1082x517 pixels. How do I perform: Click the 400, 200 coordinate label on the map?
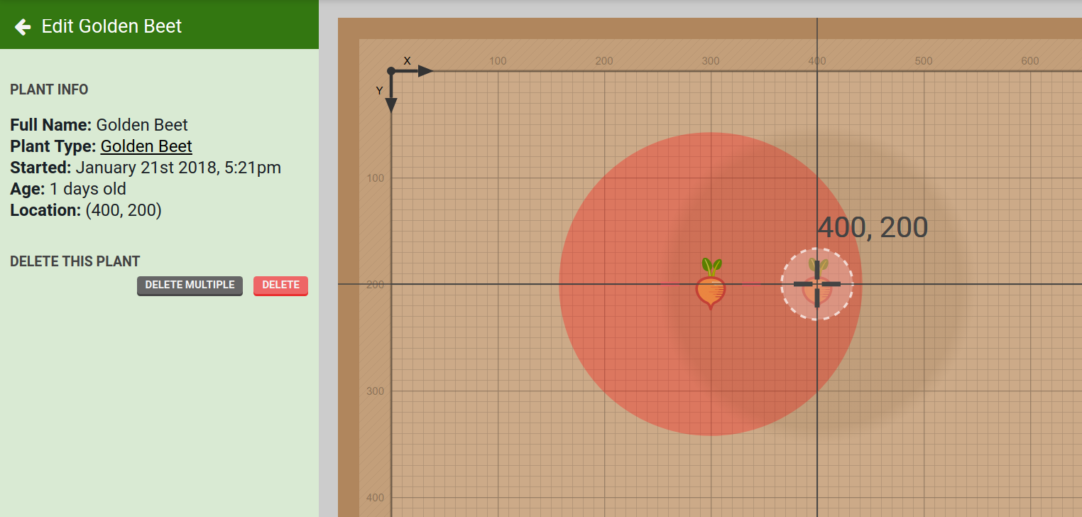click(873, 227)
